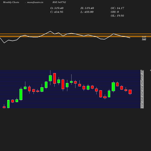Viewport: 151px width, 151px height.
Task: Click the leftmost small red candlestick
Action: pos(4,107)
